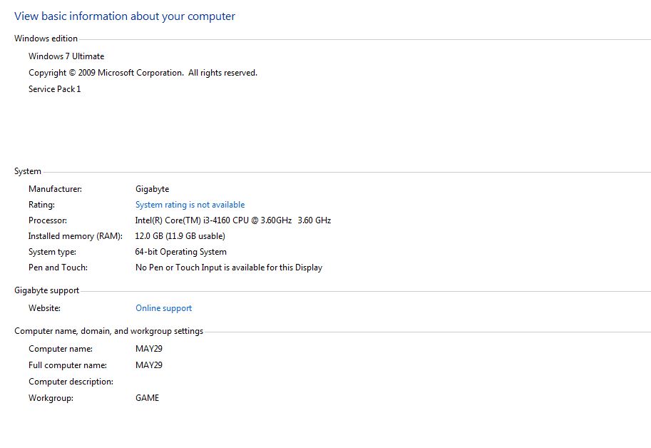651x448 pixels.
Task: Click the 'Computer name, domain, and workgroup settings' header
Action: coord(108,331)
